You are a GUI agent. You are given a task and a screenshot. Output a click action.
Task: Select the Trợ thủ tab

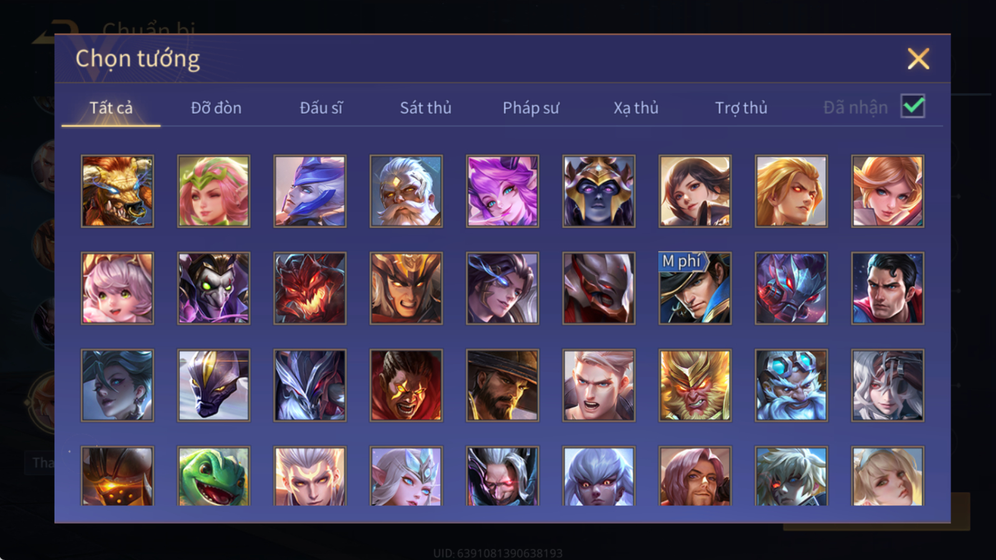tap(741, 108)
